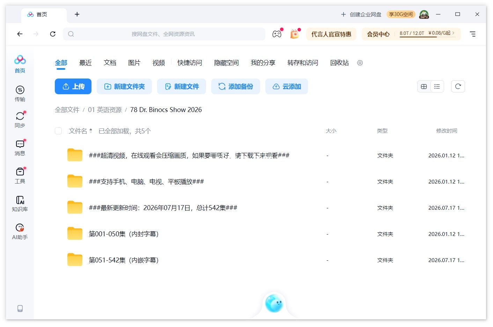Open the 传输 transfer panel
The width and height of the screenshot is (493, 327).
20,94
